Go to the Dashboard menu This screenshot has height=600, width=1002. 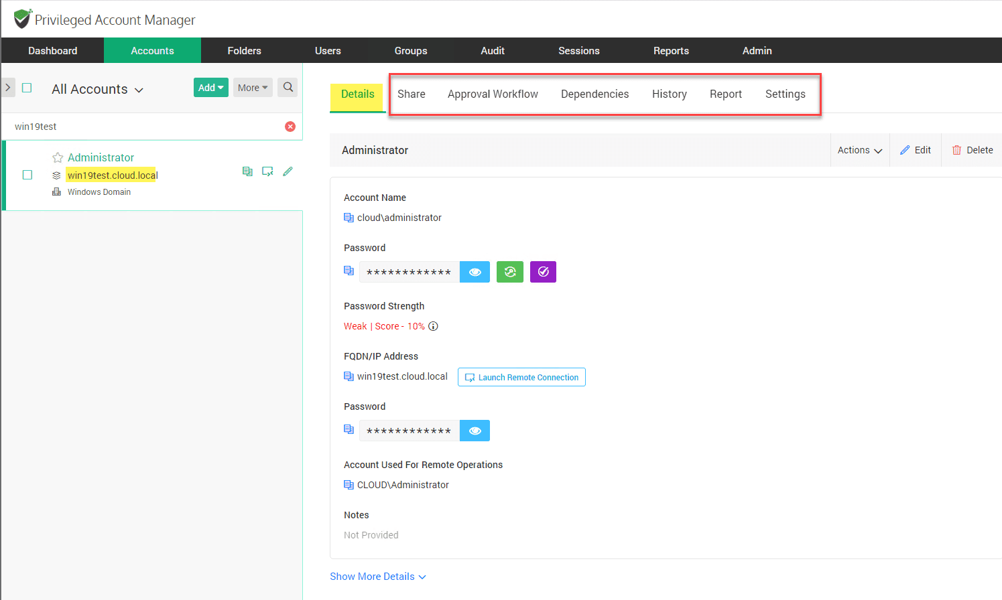click(x=53, y=51)
